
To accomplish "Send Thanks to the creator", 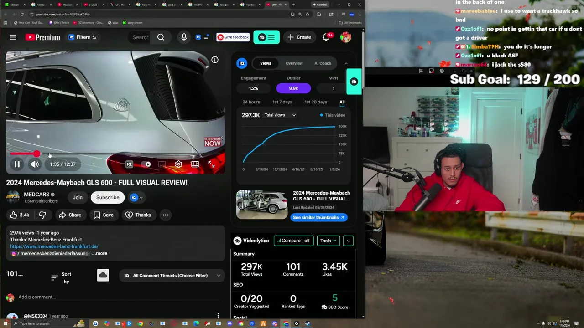I will 138,215.
